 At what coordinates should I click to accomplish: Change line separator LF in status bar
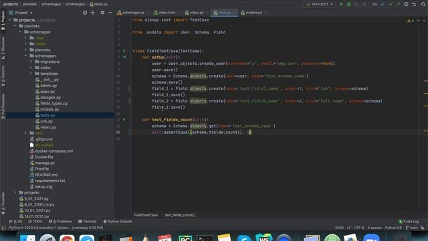349,228
